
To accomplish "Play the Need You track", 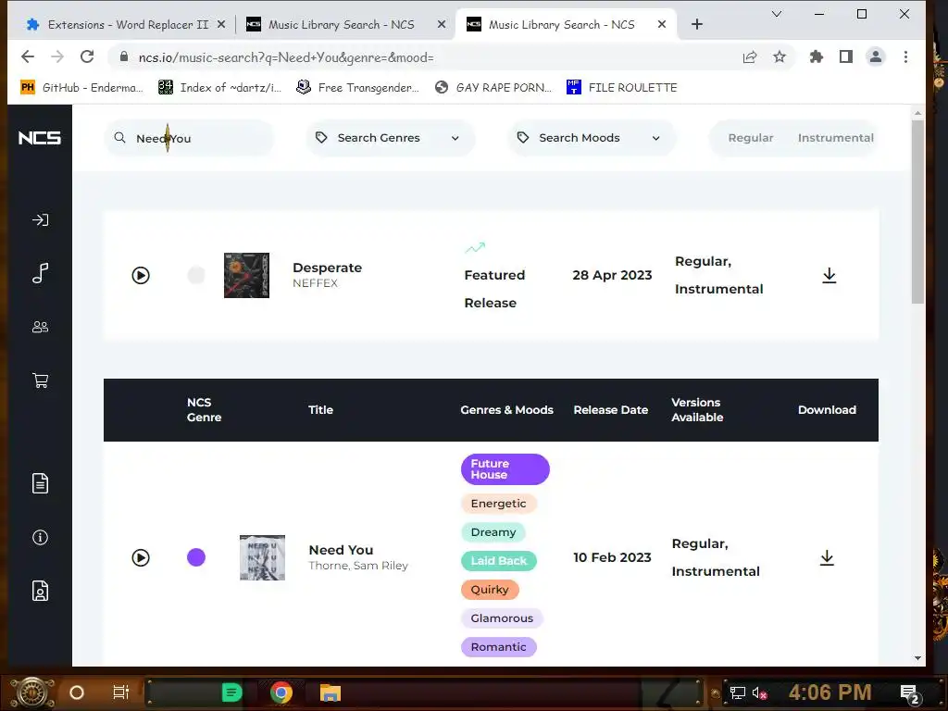I will [x=141, y=557].
